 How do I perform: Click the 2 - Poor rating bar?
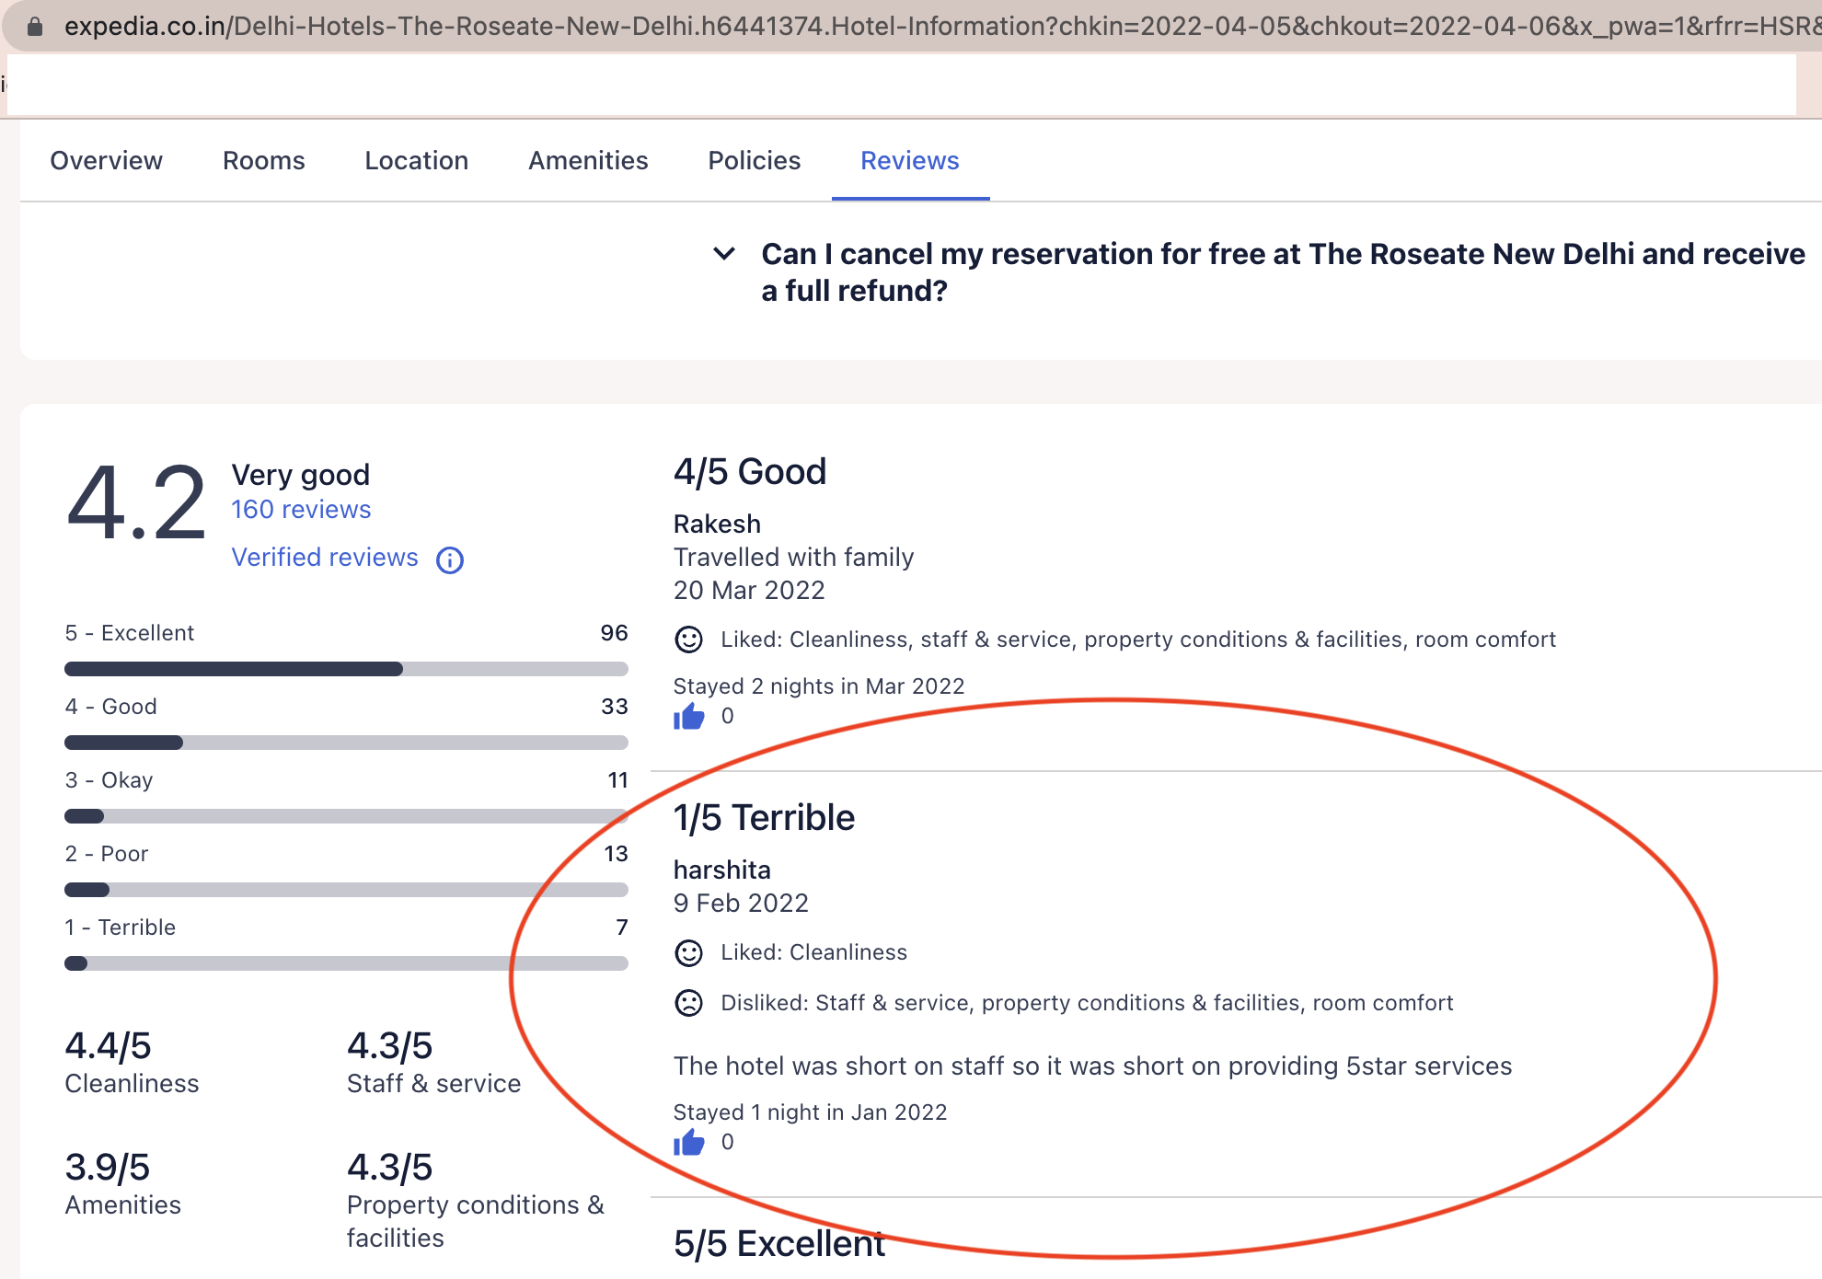(x=346, y=890)
